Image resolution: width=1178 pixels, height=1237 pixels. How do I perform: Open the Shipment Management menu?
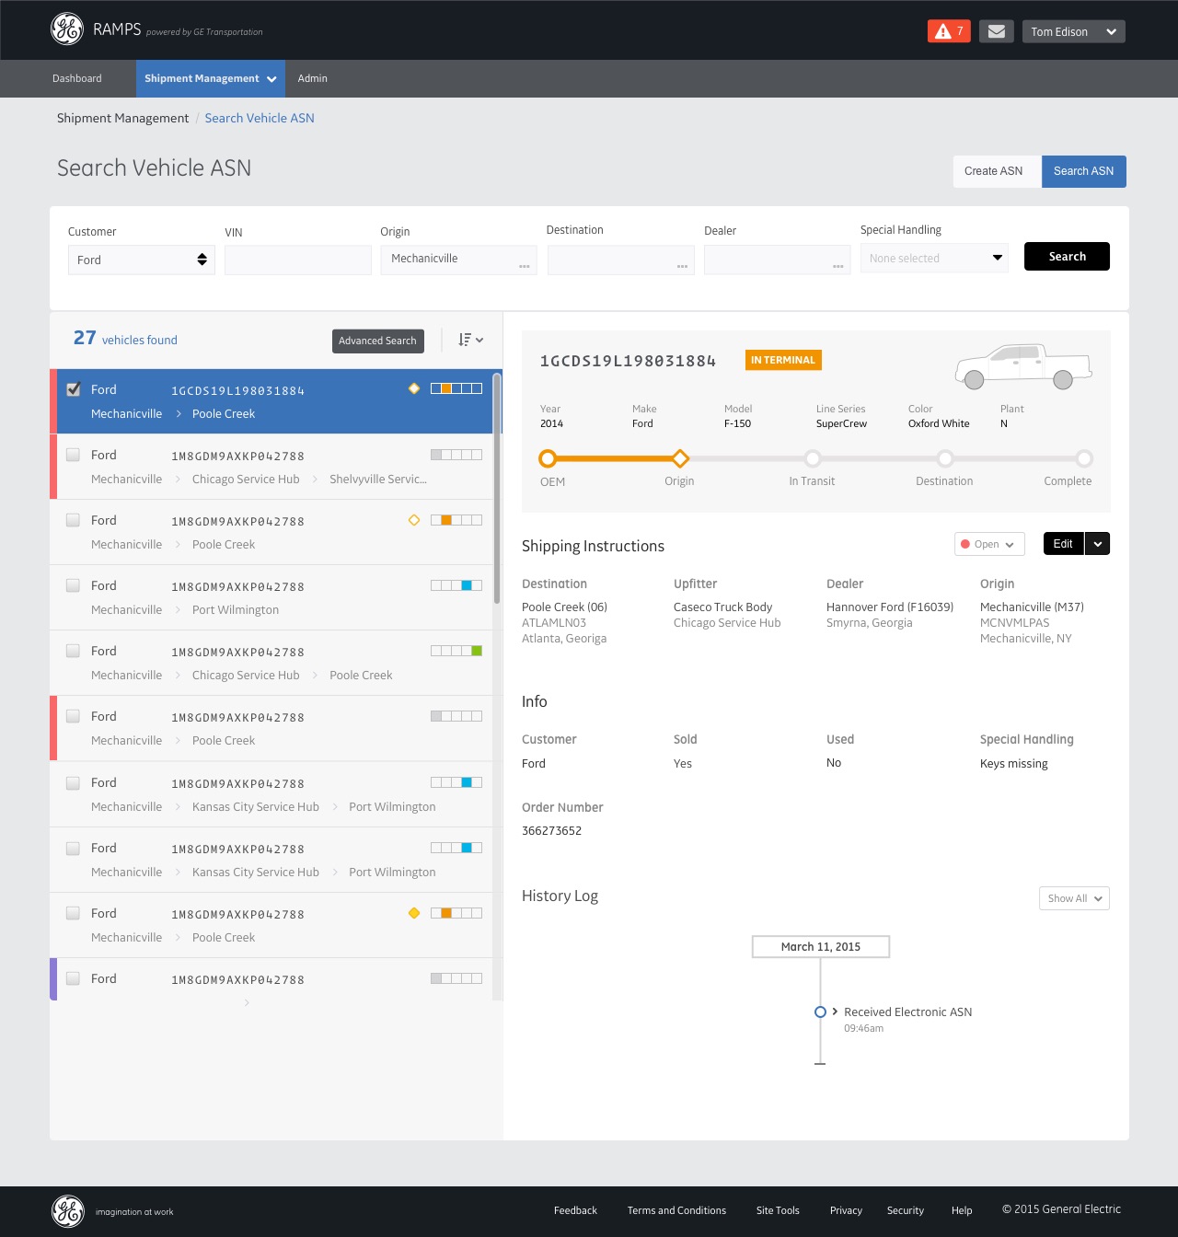coord(211,78)
